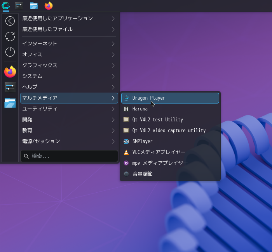This screenshot has width=272, height=252.
Task: Click the 検索 search field
Action: pyautogui.click(x=69, y=156)
